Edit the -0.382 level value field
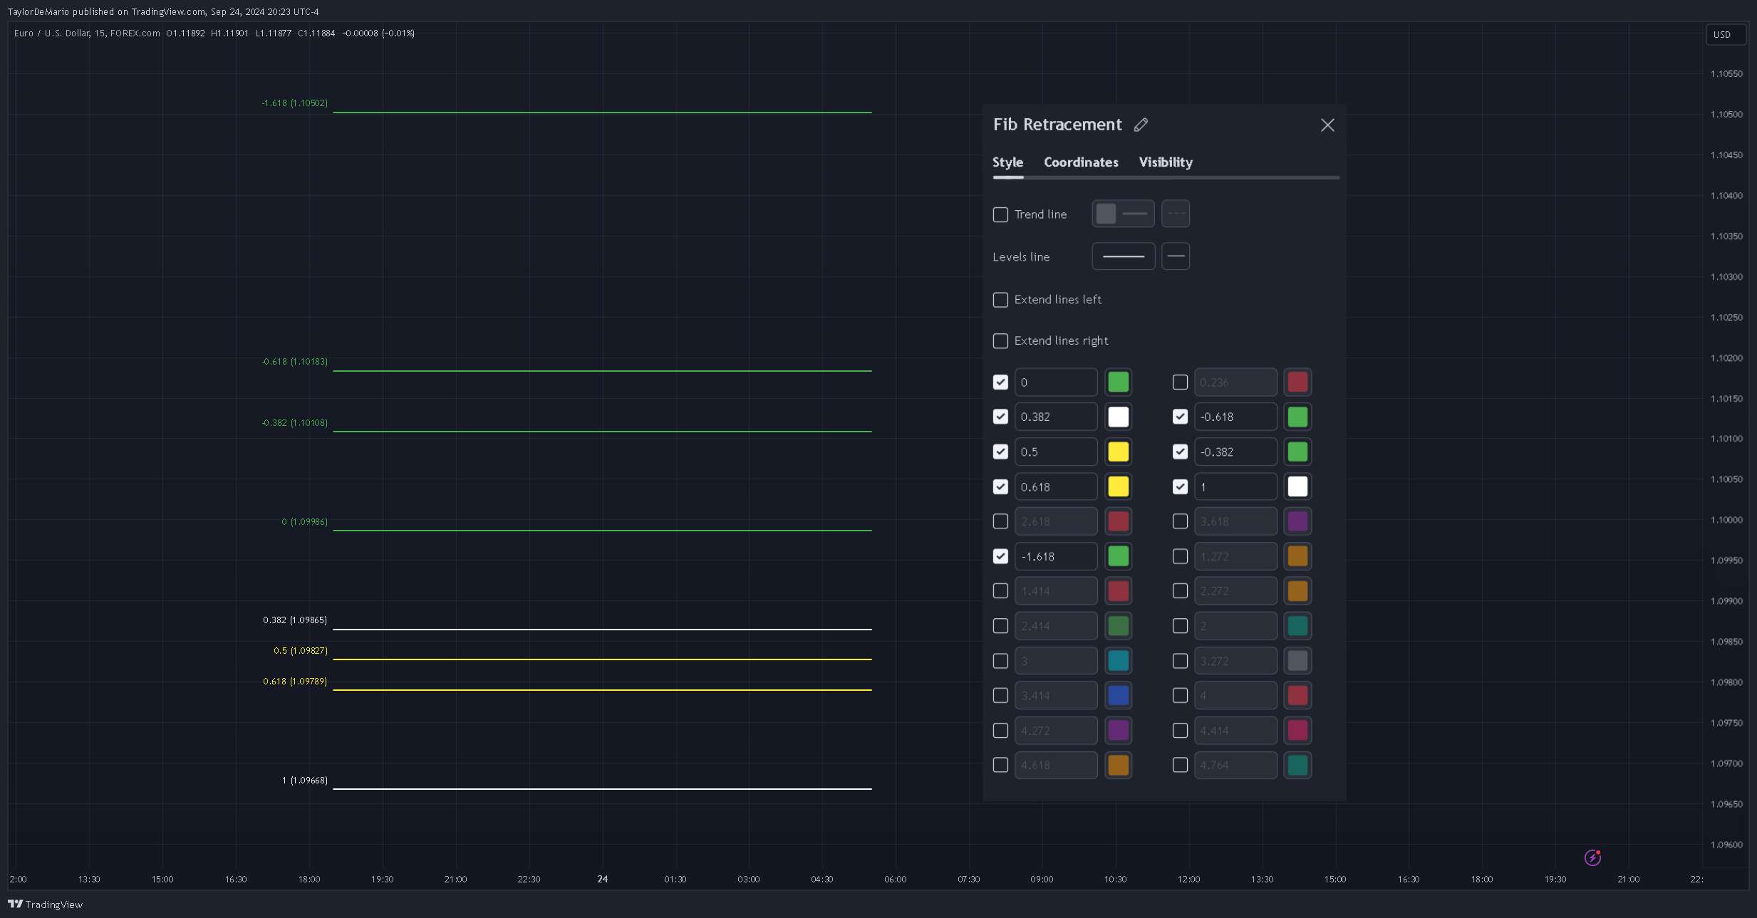1757x918 pixels. (1235, 452)
